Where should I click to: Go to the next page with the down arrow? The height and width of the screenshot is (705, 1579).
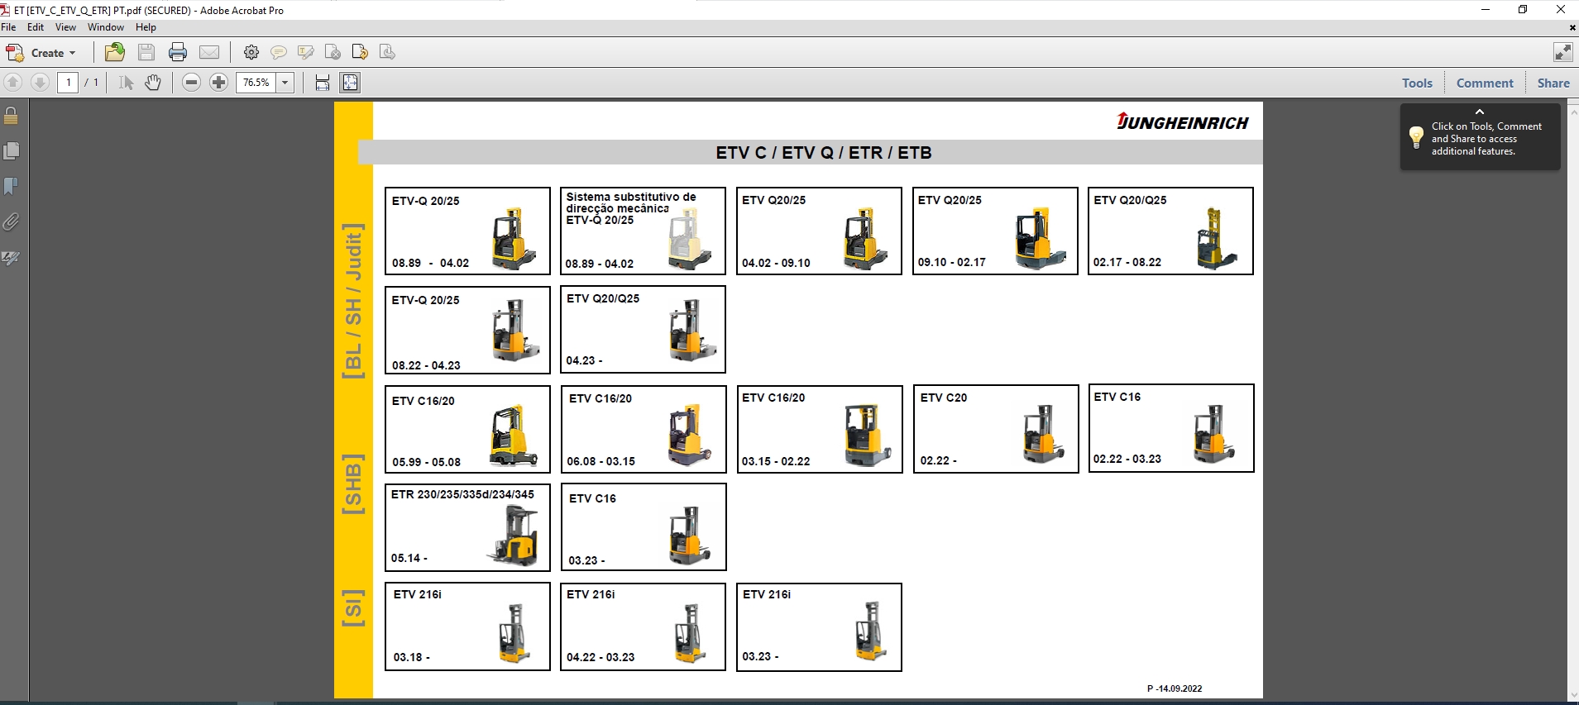click(x=40, y=83)
